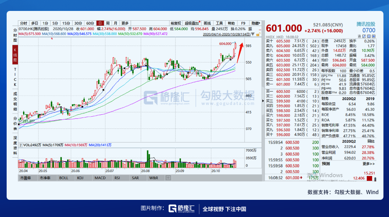
Task: Select the K线图 side tab
Action: tap(15, 55)
